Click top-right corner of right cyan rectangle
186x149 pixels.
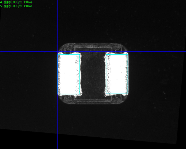(x=128, y=54)
